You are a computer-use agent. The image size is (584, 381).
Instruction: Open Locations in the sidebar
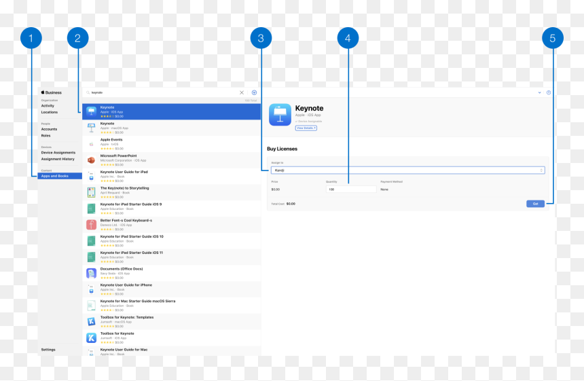49,112
